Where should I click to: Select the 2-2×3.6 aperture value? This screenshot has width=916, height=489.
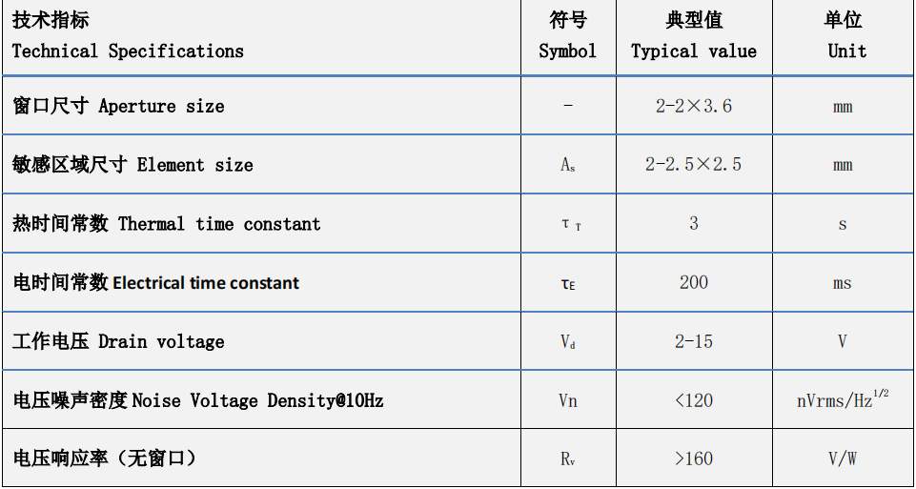(693, 107)
